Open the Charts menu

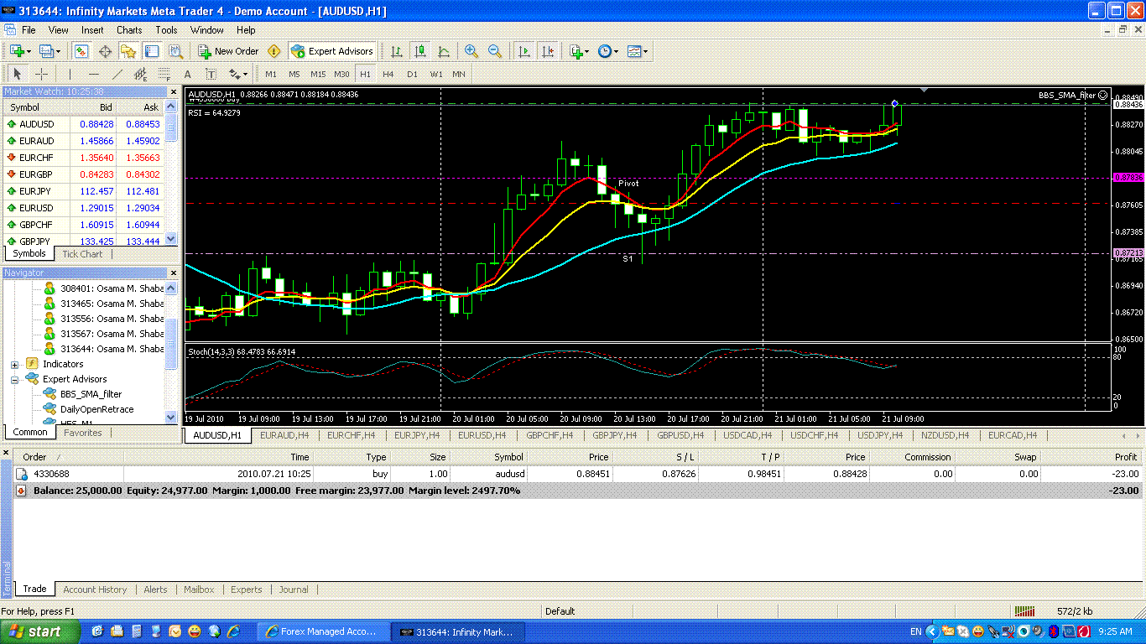(x=129, y=30)
